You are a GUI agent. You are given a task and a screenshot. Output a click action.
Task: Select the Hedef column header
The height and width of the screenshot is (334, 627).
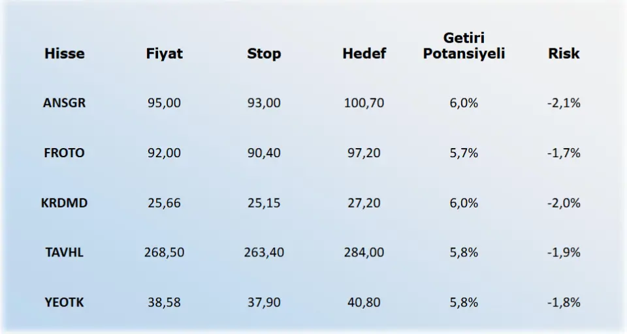[364, 53]
